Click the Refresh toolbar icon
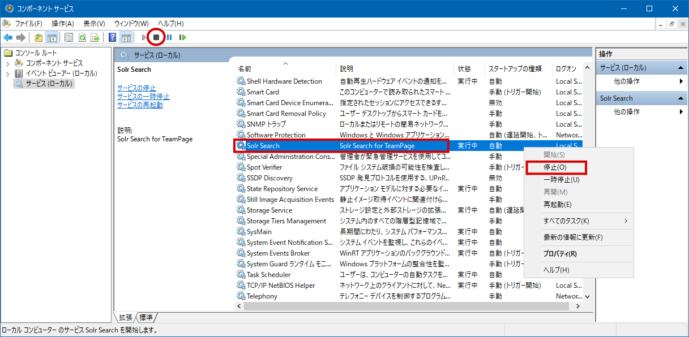The height and width of the screenshot is (337, 689). pyautogui.click(x=82, y=37)
